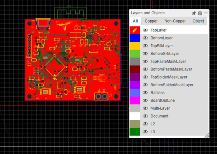
Task: Hide TopPasteMaskLayer with its eye icon
Action: click(145, 62)
